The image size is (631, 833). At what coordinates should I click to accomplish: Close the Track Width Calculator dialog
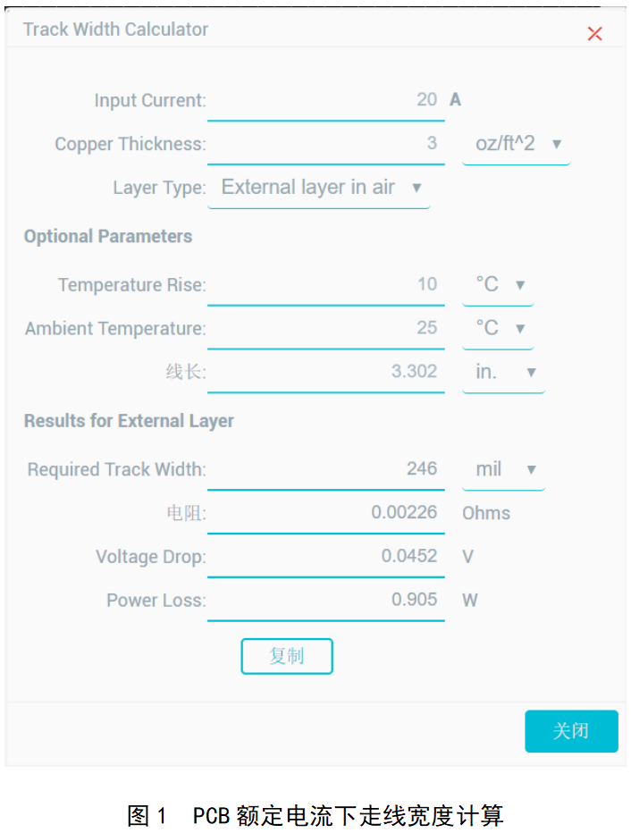coord(594,34)
